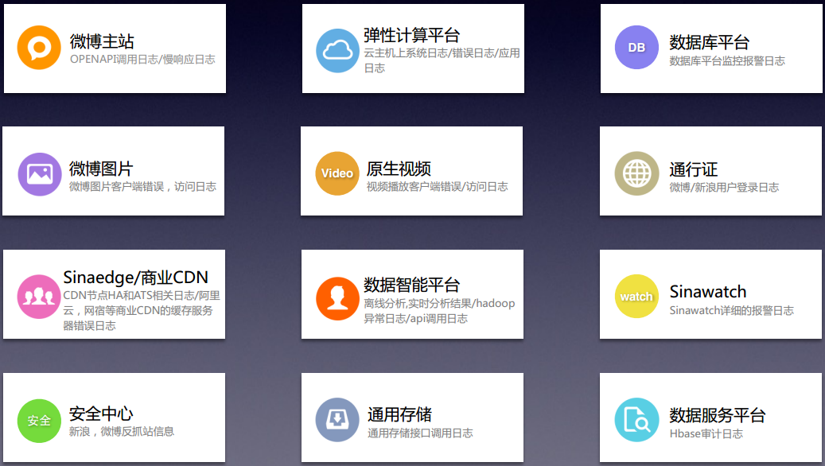
Task: Click the orange user icon for 数据智能平台
Action: tap(338, 299)
